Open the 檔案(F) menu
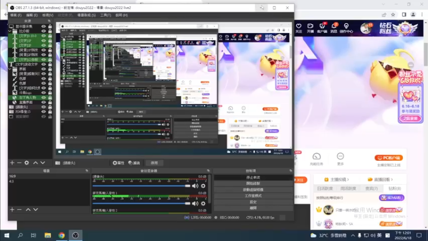Screen dimensions: 428x241 click(x=16, y=16)
